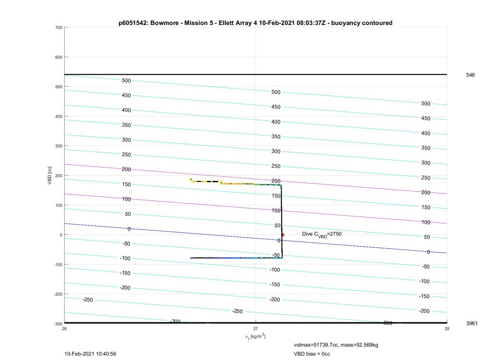The image size is (494, 364).
Task: Click the '-300' contour label near the bottom
Action: point(175,321)
